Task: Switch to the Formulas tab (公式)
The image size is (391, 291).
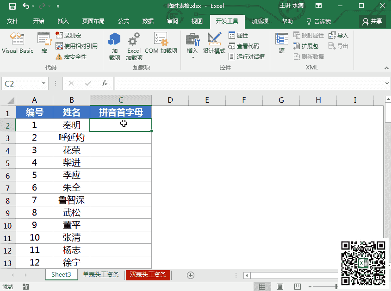Action: coord(124,21)
